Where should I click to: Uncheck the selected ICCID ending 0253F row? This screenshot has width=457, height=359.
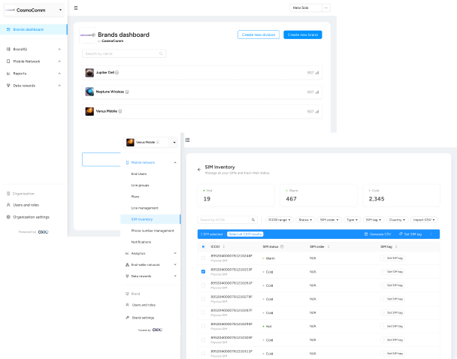pyautogui.click(x=203, y=272)
